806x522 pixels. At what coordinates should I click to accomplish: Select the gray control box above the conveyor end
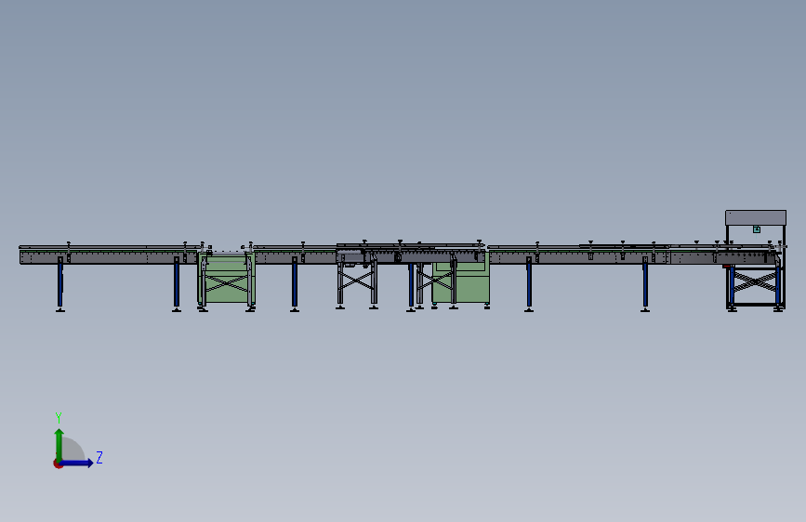[756, 218]
